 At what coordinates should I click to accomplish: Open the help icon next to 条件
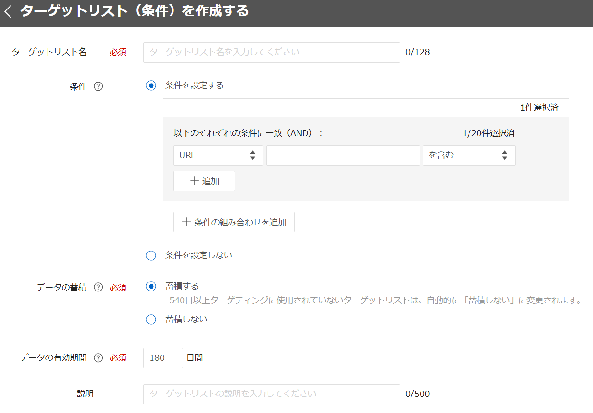(x=98, y=86)
